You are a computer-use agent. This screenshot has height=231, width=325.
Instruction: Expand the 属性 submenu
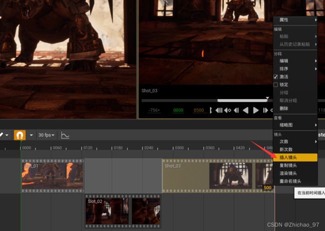point(295,20)
